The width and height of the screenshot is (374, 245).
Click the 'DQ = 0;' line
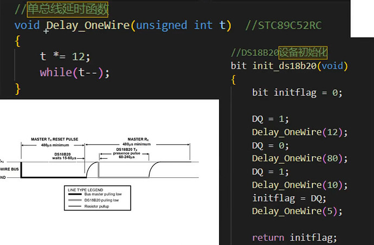[270, 145]
